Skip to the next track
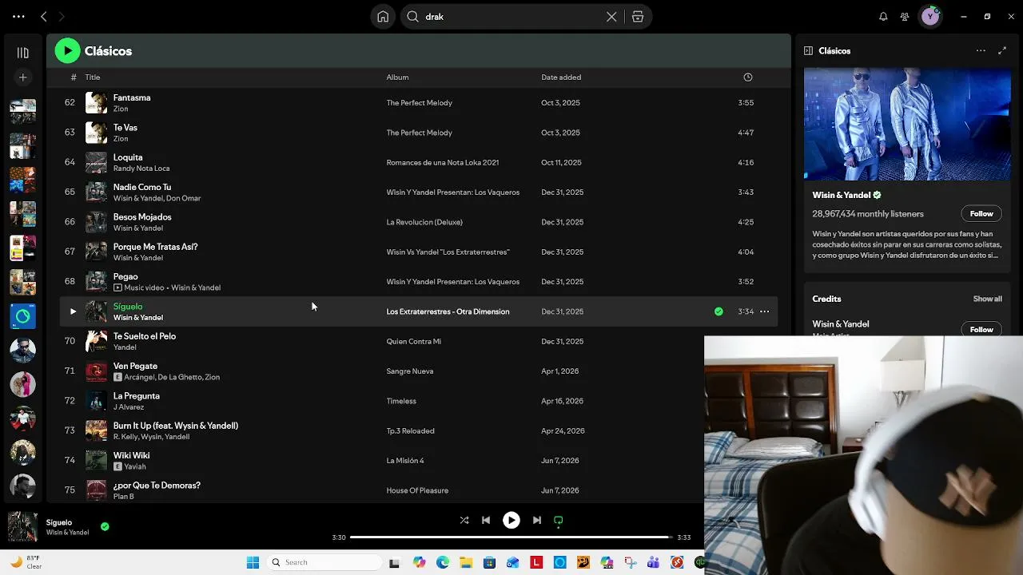Image resolution: width=1023 pixels, height=575 pixels. 537,520
